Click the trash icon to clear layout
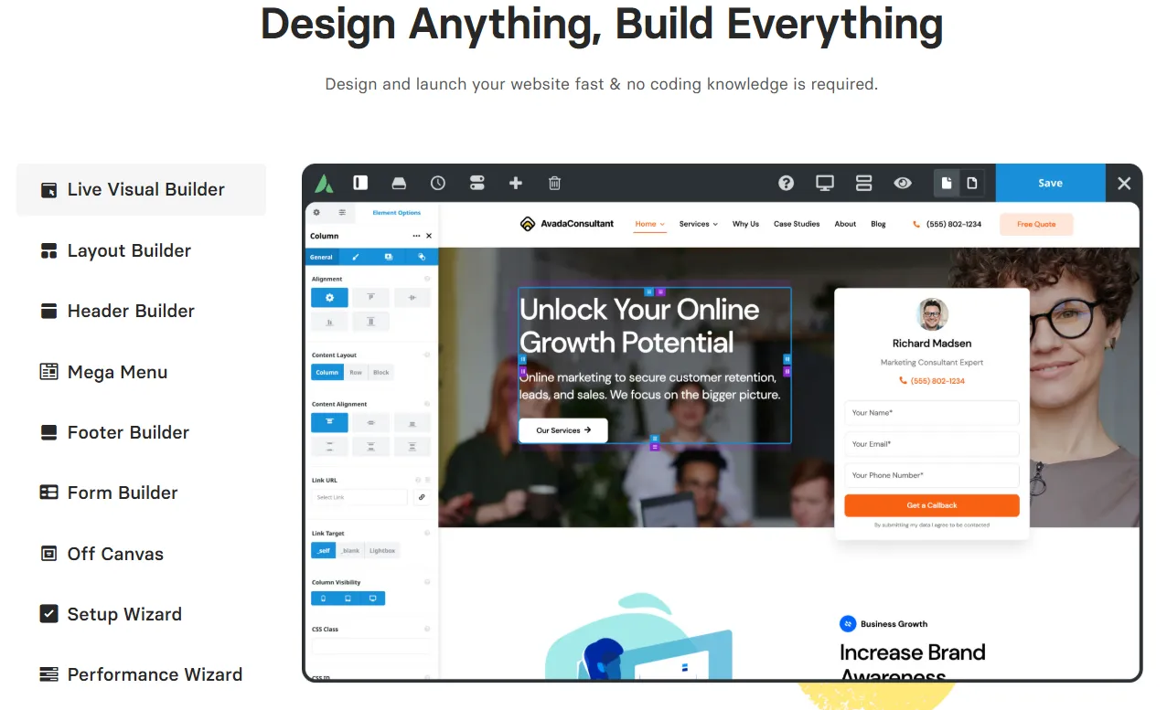This screenshot has height=710, width=1167. [x=554, y=183]
